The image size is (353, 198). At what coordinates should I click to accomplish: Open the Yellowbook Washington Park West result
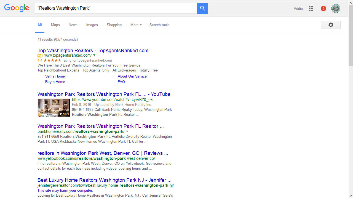pyautogui.click(x=103, y=153)
